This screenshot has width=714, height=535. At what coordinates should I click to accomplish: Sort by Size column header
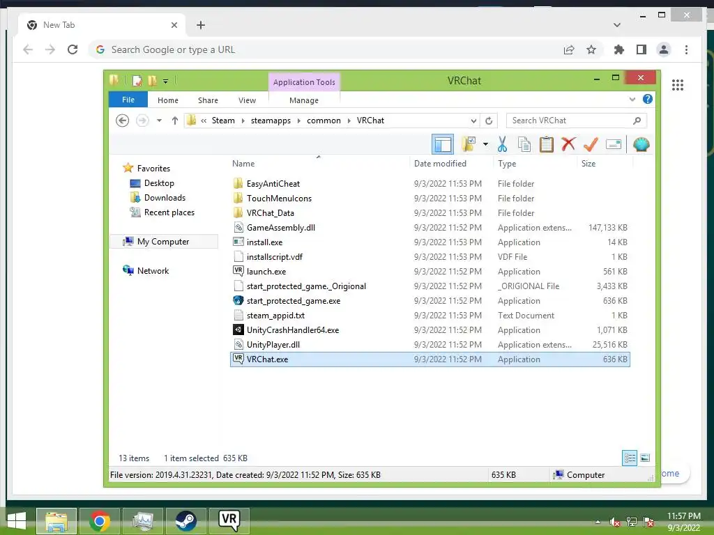[x=588, y=163]
